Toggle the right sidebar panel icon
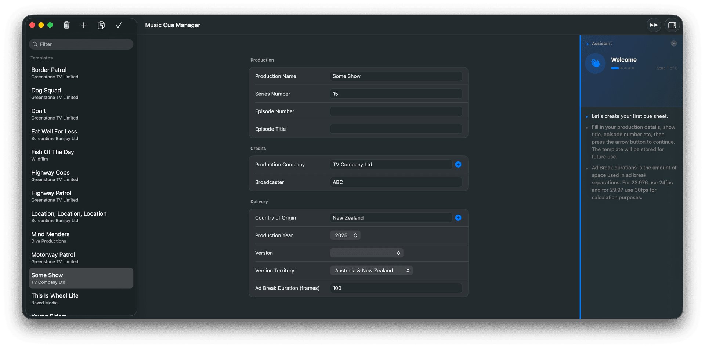Image resolution: width=705 pixels, height=348 pixels. 673,25
